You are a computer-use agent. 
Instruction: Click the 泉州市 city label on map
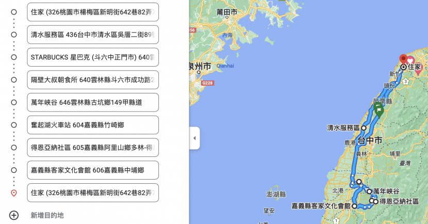tap(199, 66)
